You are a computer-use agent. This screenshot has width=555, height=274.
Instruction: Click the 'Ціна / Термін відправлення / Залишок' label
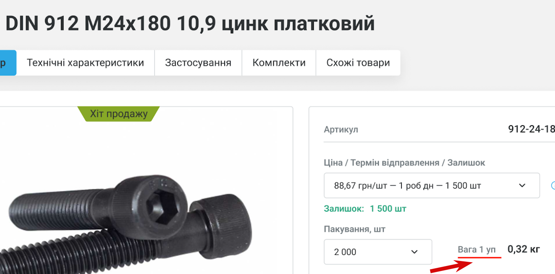404,163
